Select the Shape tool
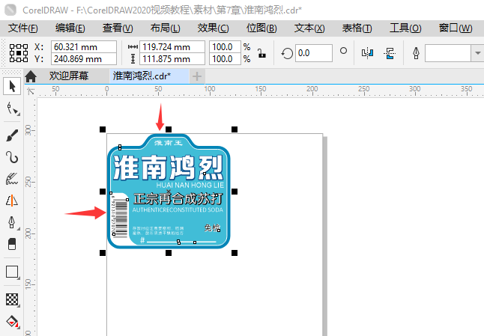This screenshot has width=484, height=336. pos(12,109)
